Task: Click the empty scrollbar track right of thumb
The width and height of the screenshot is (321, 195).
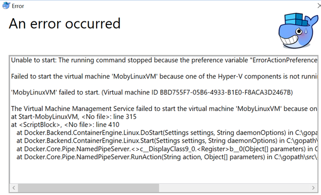Action: pos(234,188)
